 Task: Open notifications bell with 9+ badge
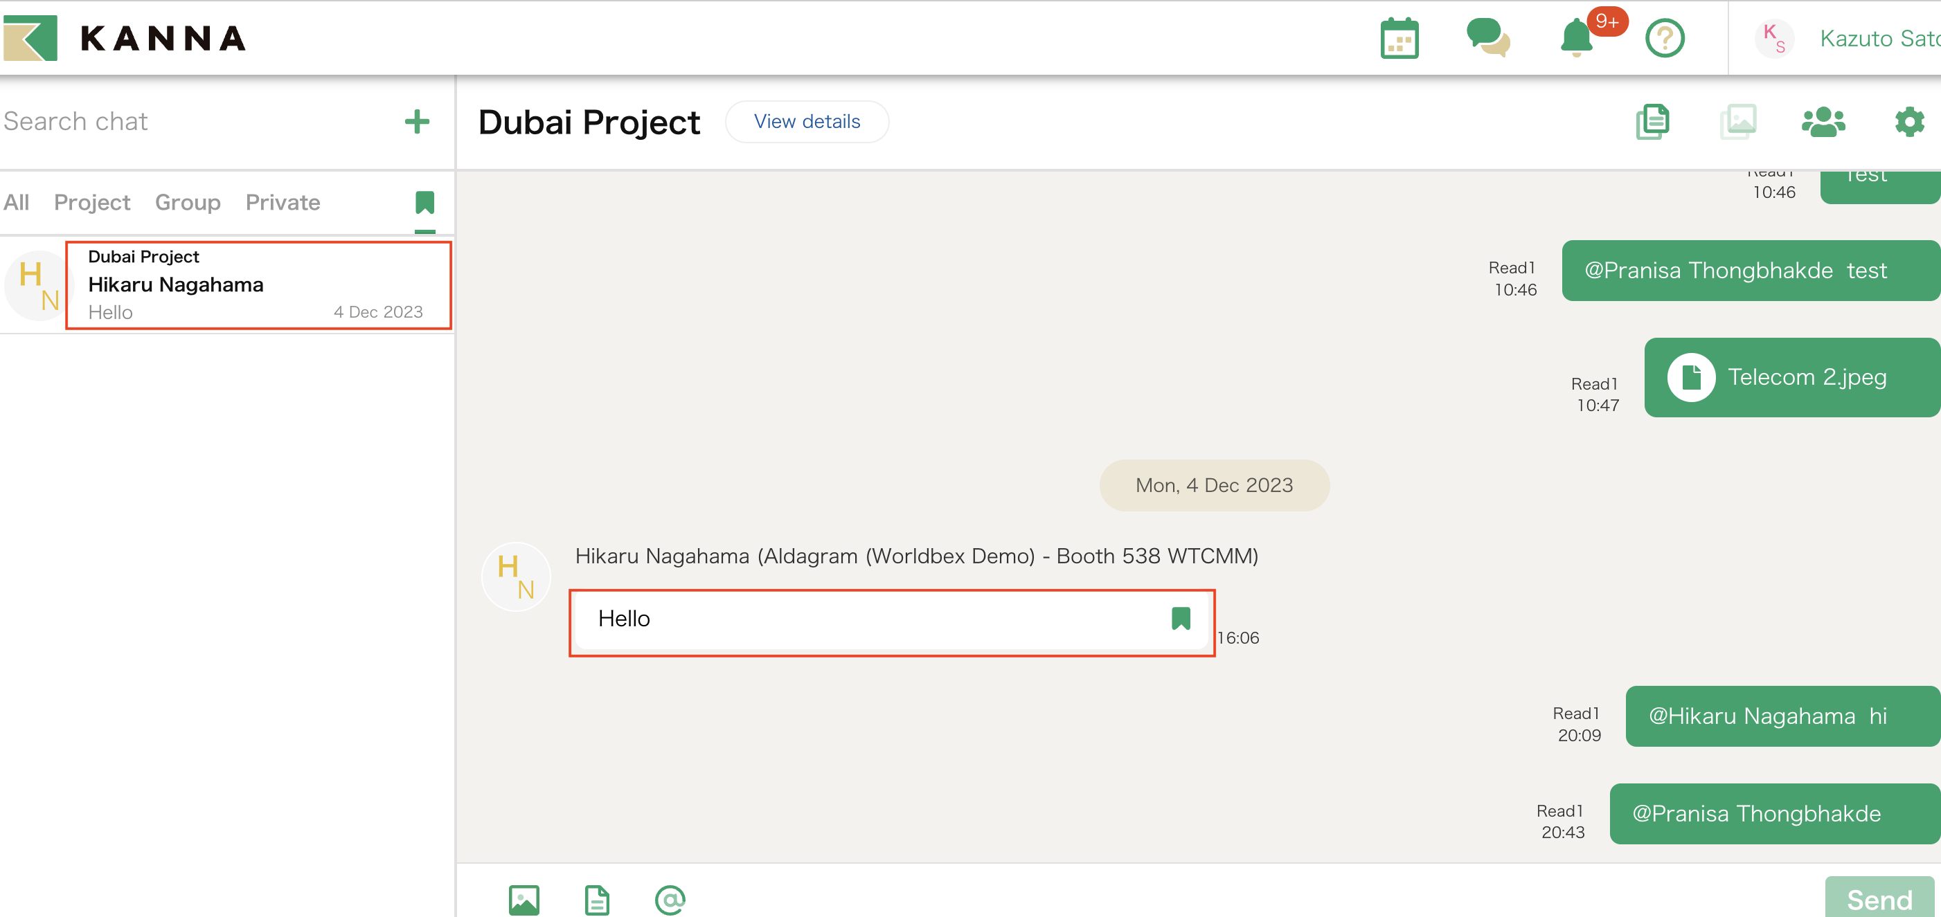(x=1576, y=38)
